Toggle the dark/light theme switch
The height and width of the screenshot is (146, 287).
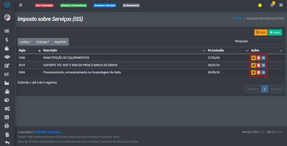(x=259, y=5)
